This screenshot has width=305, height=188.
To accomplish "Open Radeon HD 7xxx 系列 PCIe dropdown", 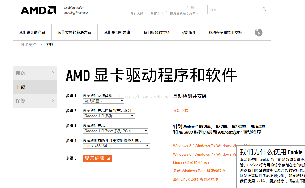I will tap(116, 131).
